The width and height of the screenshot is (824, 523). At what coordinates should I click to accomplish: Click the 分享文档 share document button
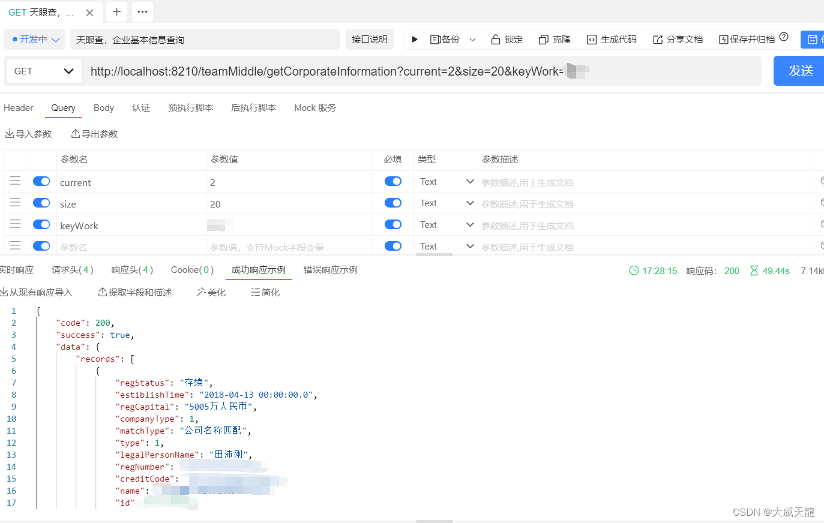pos(678,40)
